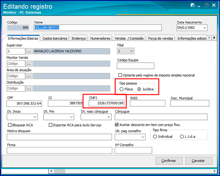The image size is (220, 176).
Task: Open the Informações adicionais tab
Action: point(191,38)
